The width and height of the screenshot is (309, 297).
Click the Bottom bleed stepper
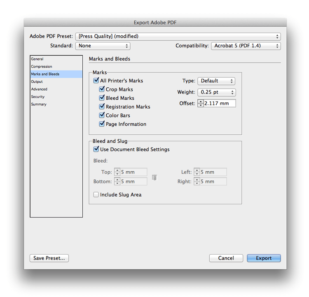pos(117,181)
